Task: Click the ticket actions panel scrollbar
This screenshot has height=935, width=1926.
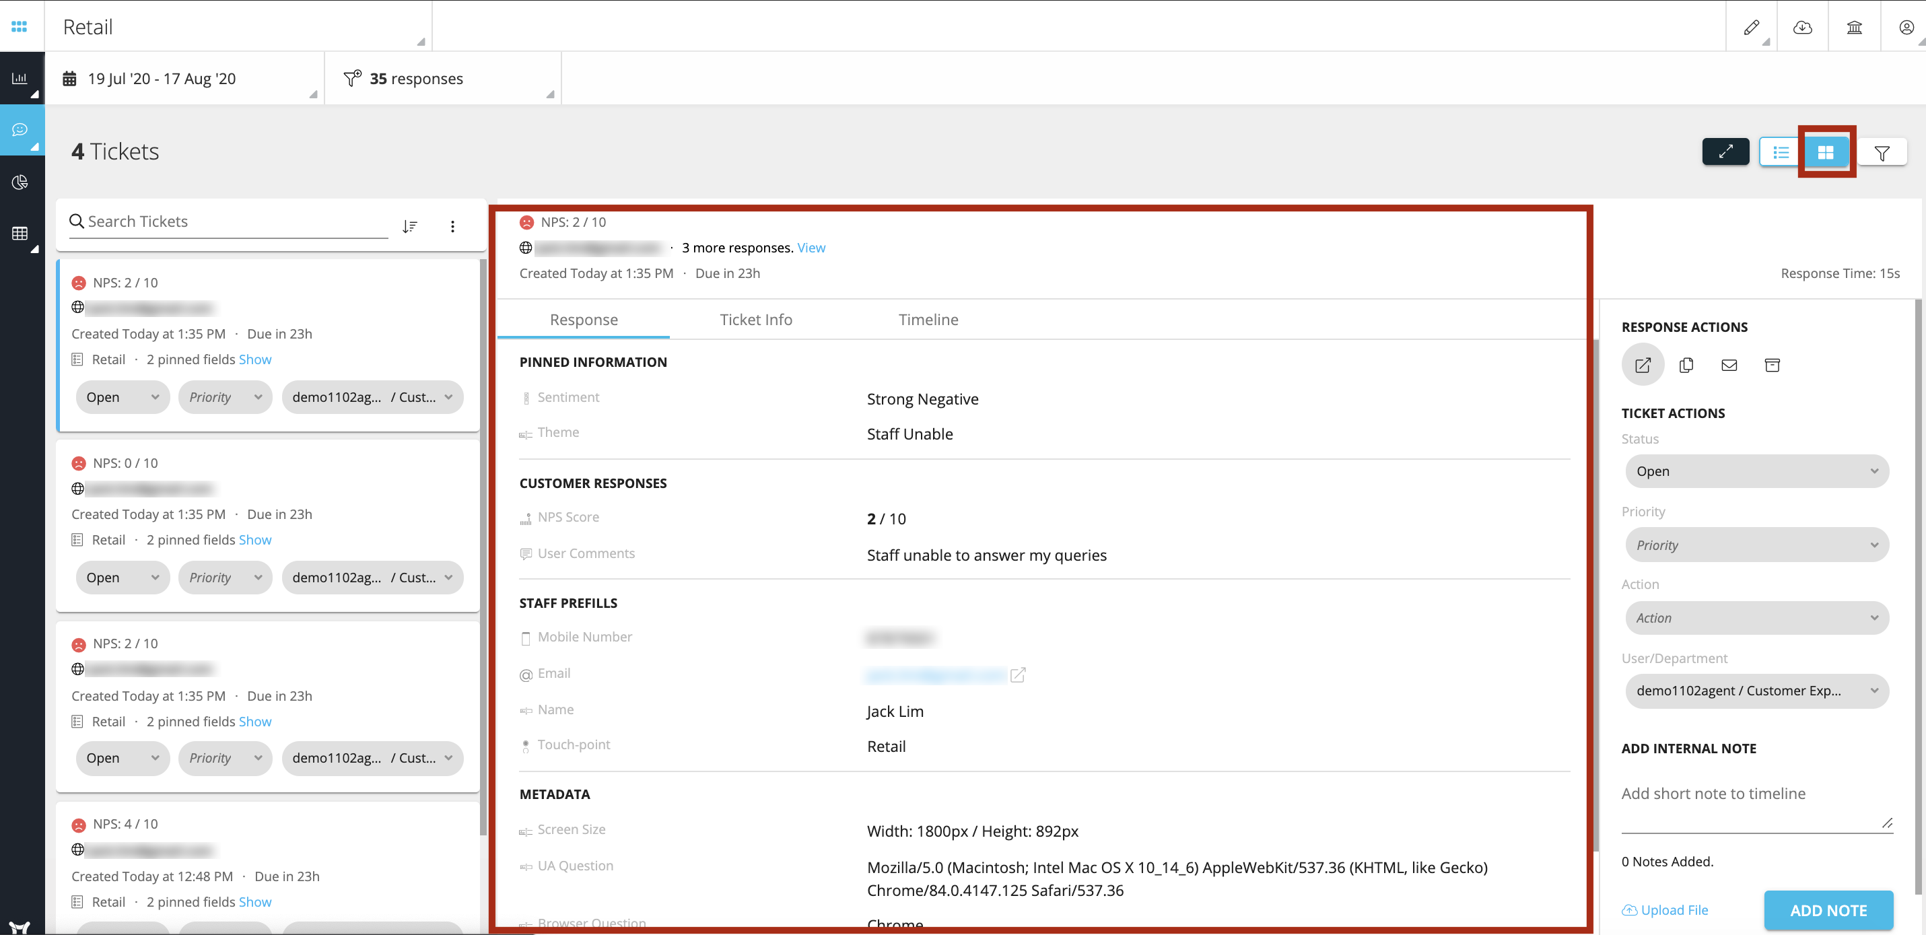Action: pyautogui.click(x=1918, y=596)
